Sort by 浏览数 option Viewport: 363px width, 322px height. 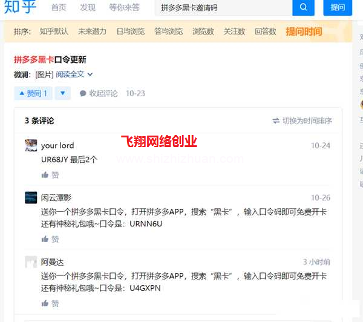coord(203,31)
